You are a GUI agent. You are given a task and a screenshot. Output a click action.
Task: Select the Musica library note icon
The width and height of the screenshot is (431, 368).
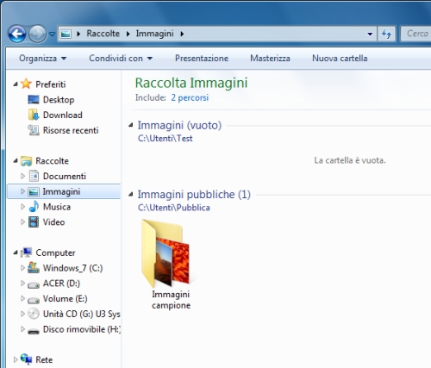coord(34,207)
